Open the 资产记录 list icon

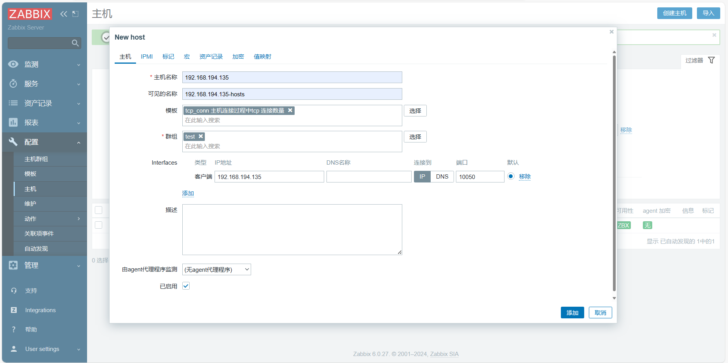13,103
